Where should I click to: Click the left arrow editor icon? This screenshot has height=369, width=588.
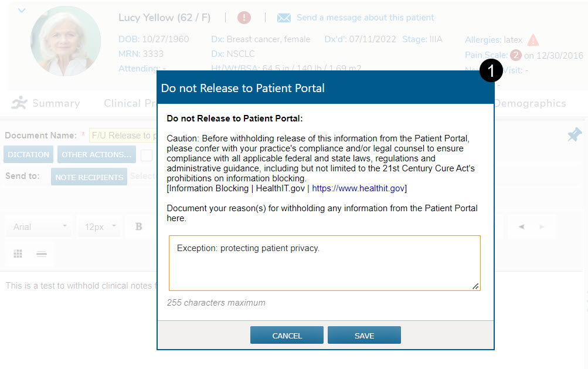(521, 226)
